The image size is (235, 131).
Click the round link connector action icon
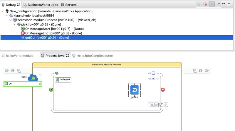point(161,105)
